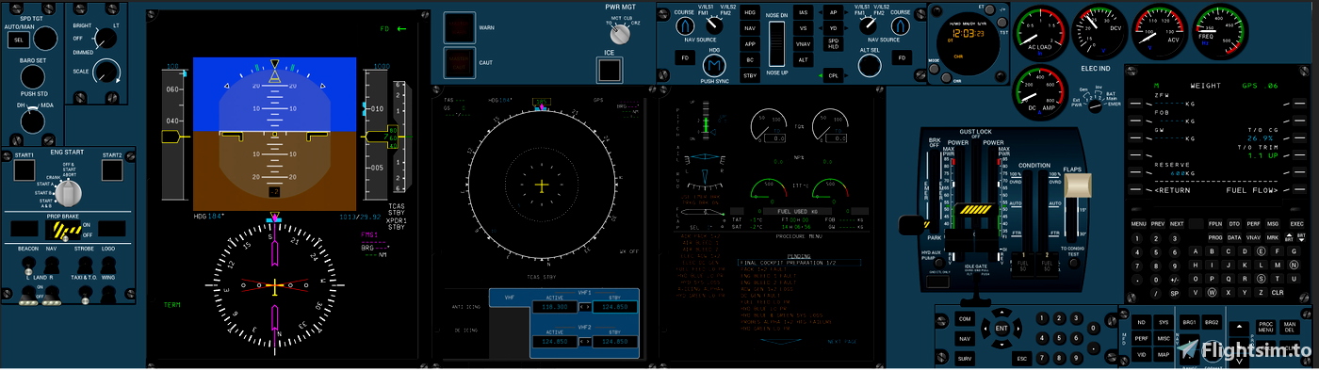Engage the left FD button
1319x371 pixels.
685,58
